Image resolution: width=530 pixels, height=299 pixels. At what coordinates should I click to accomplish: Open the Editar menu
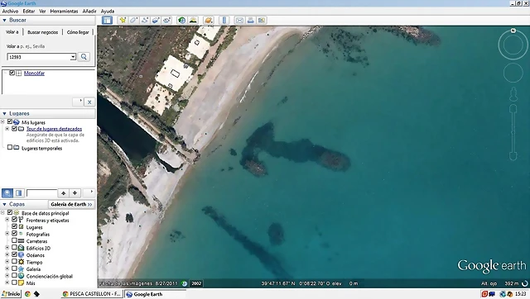(29, 11)
